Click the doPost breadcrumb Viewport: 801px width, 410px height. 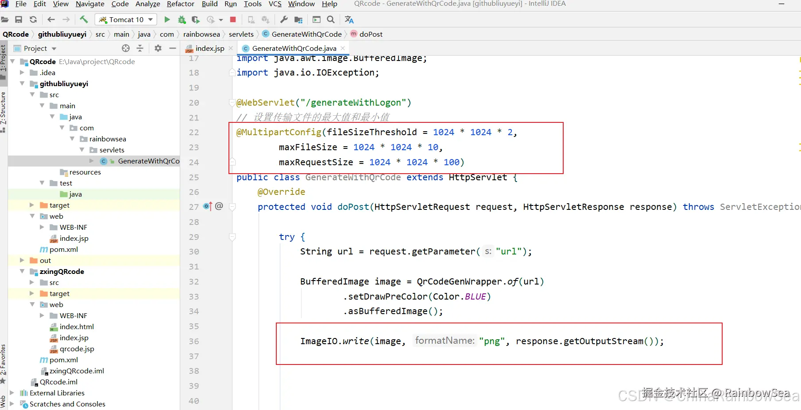(x=366, y=34)
